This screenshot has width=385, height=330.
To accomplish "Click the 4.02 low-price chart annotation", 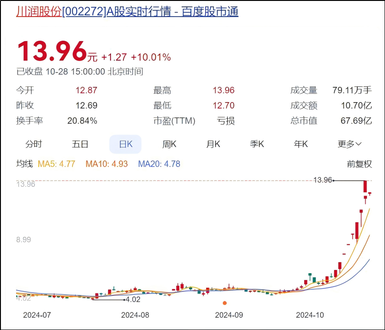I will coord(133,299).
